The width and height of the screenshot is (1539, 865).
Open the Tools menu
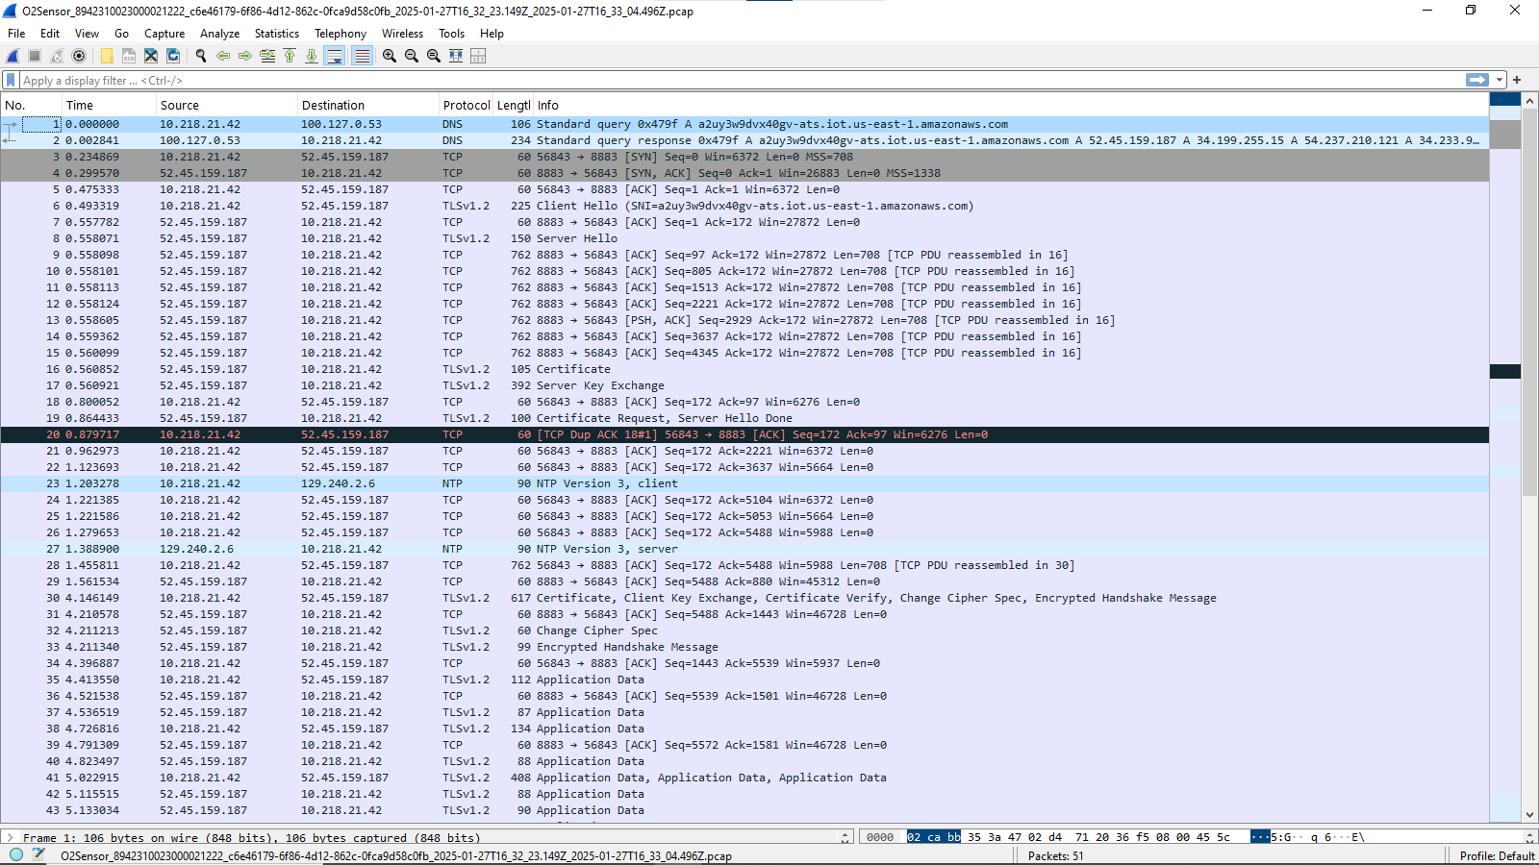(451, 34)
